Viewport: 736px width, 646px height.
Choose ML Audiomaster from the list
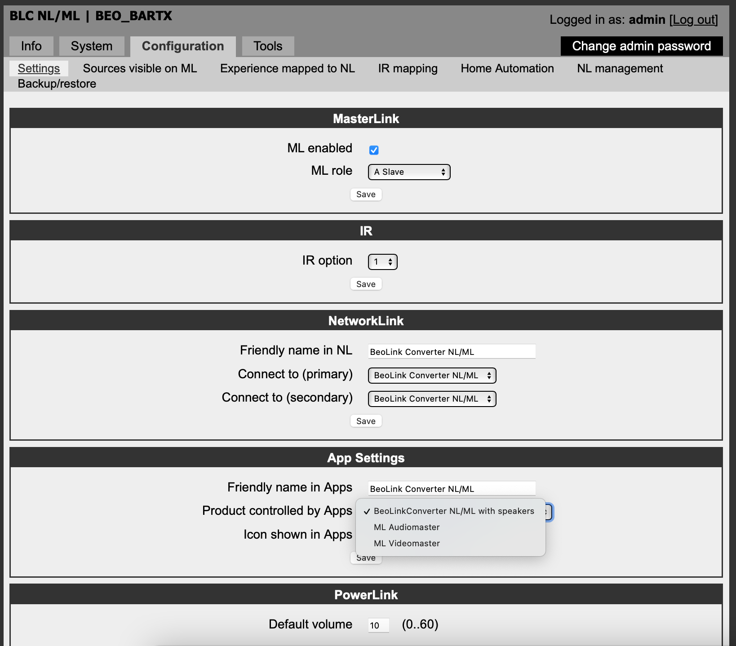450,527
